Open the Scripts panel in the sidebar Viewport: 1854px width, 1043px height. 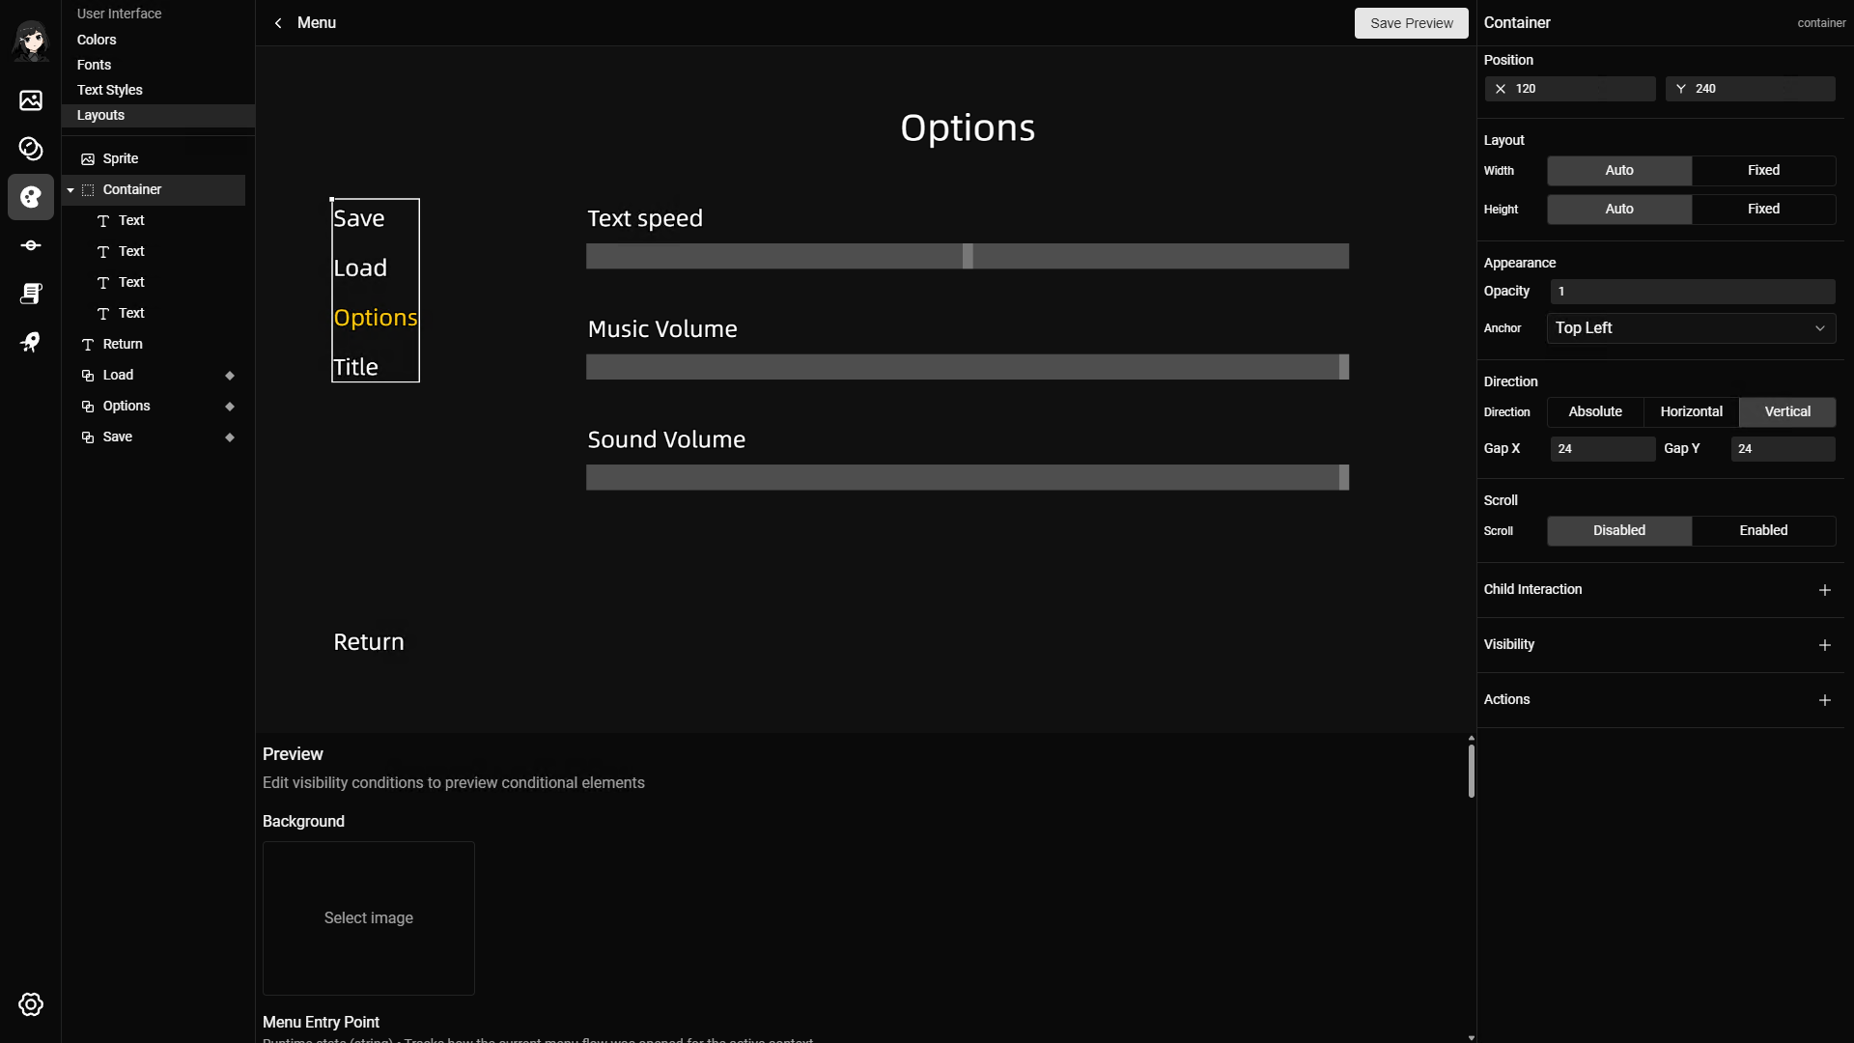(31, 294)
